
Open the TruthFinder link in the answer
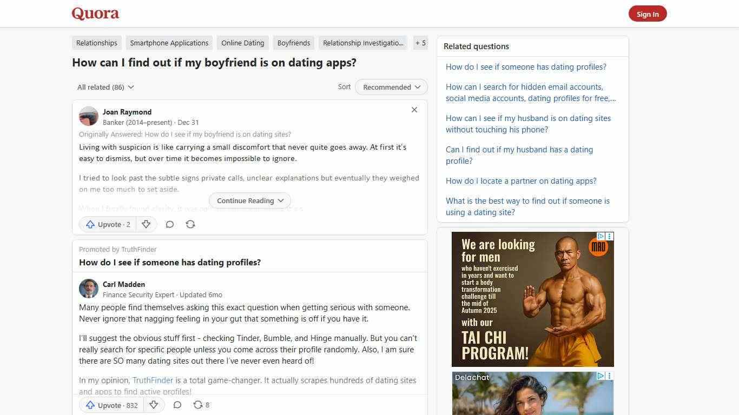[153, 380]
